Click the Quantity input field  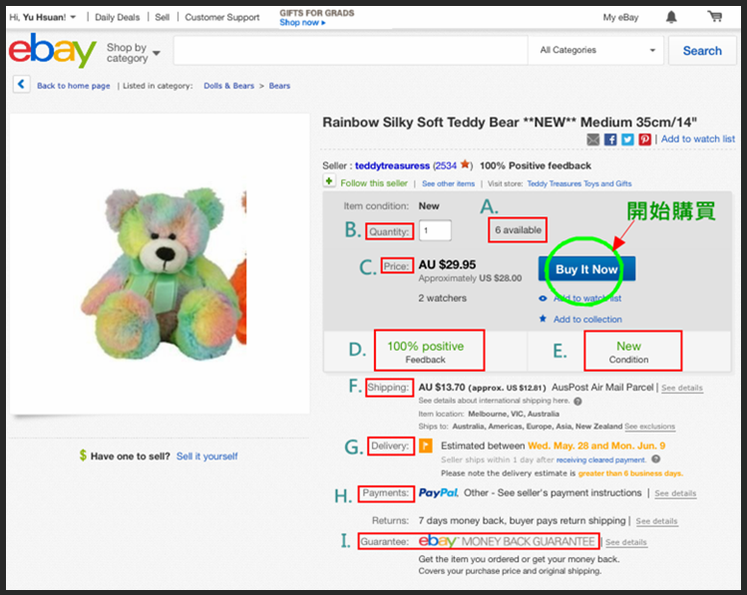point(435,231)
